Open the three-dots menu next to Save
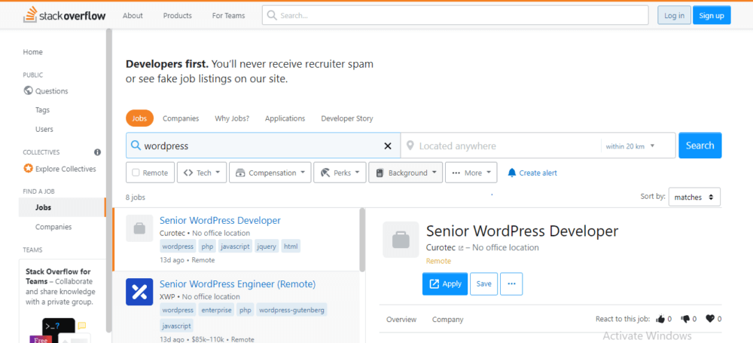 pyautogui.click(x=511, y=284)
